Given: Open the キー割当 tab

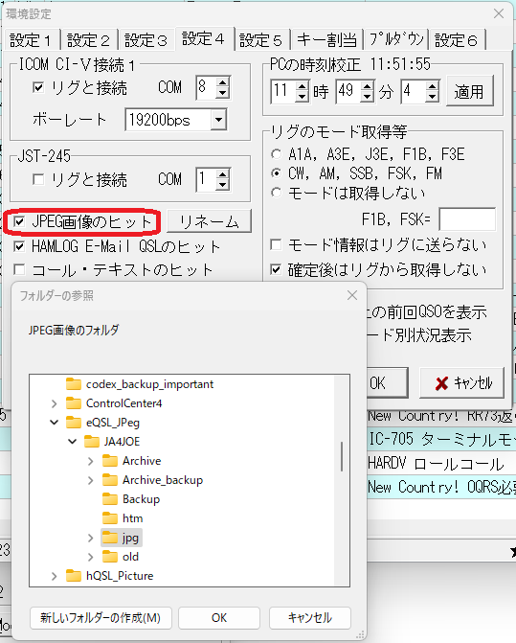Looking at the screenshot, I should 326,40.
